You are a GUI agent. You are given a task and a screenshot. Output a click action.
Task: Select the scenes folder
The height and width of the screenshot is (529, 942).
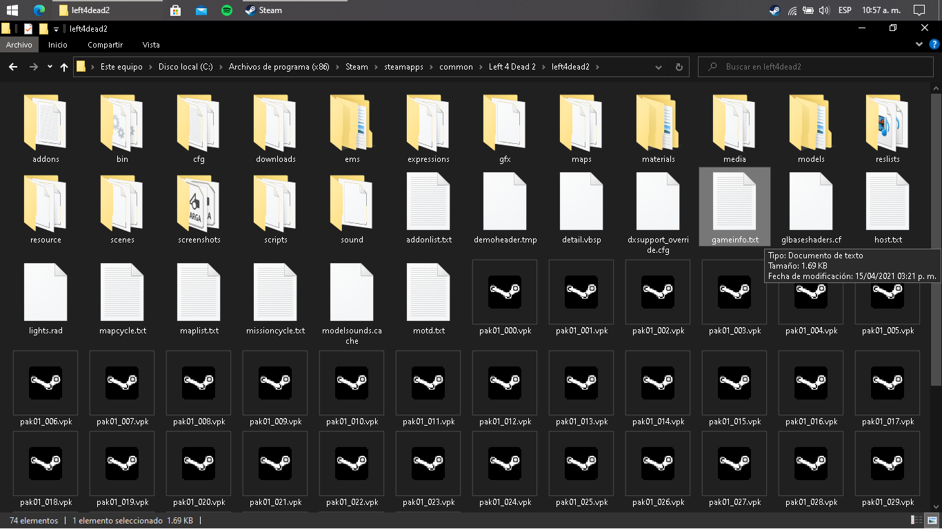tap(122, 209)
